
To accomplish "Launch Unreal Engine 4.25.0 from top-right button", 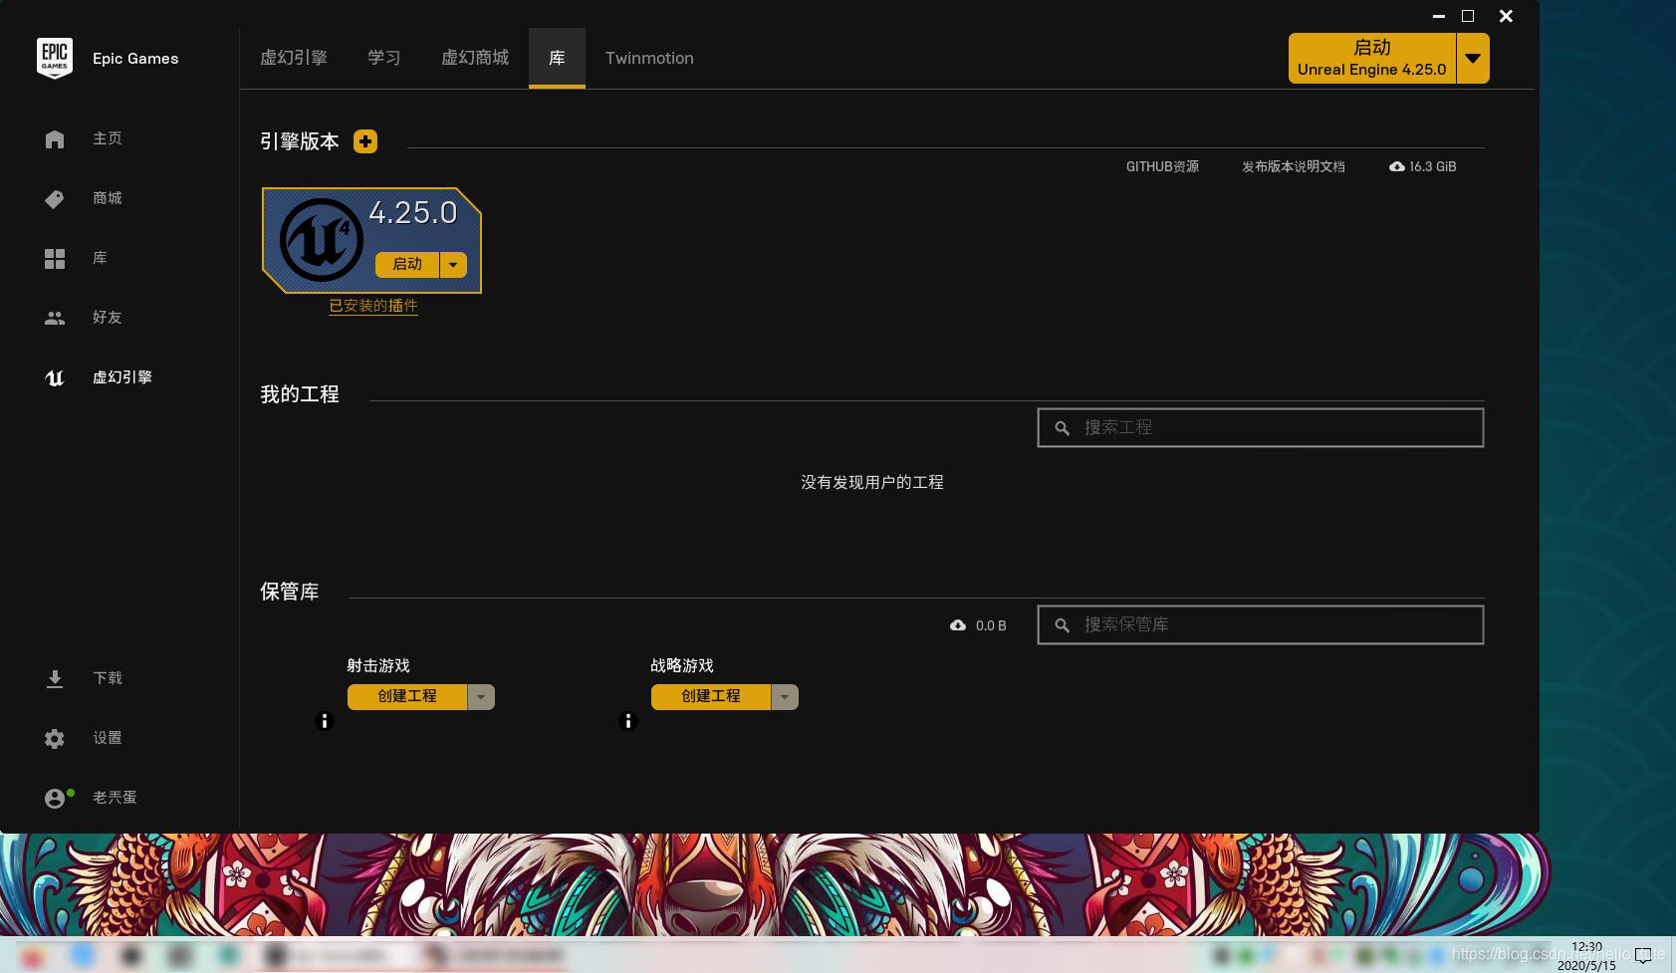I will [x=1371, y=58].
